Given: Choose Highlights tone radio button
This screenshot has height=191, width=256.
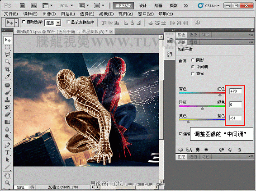Looking at the screenshot, I should click(193, 73).
